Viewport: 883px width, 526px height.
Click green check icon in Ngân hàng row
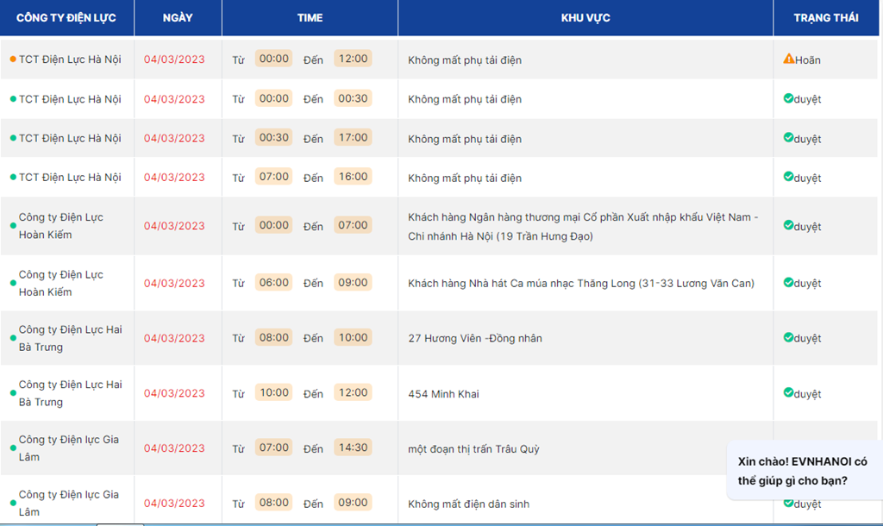pos(788,225)
